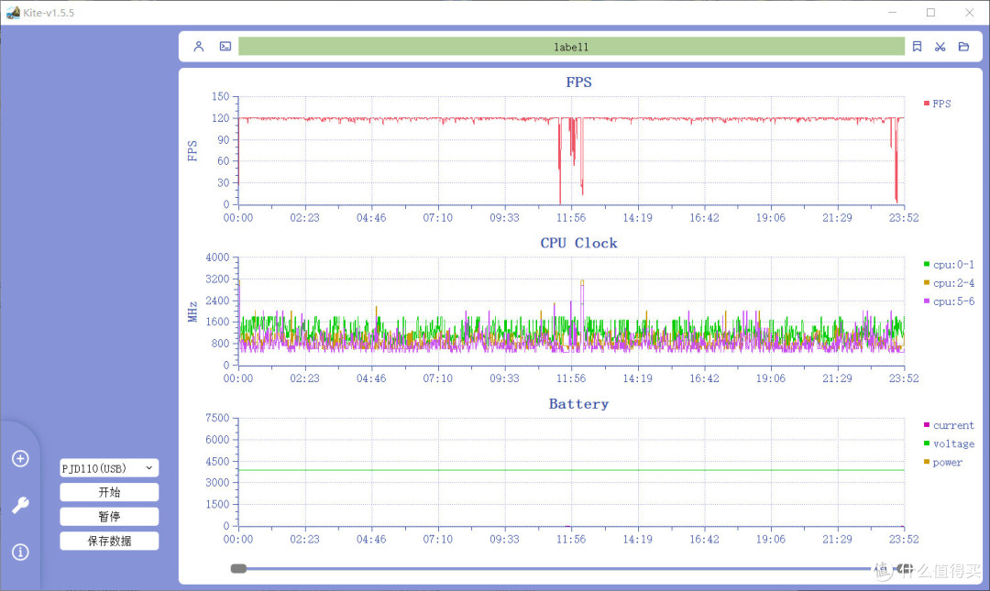Maximize the Kite window
Viewport: 990px width, 591px height.
click(x=930, y=12)
